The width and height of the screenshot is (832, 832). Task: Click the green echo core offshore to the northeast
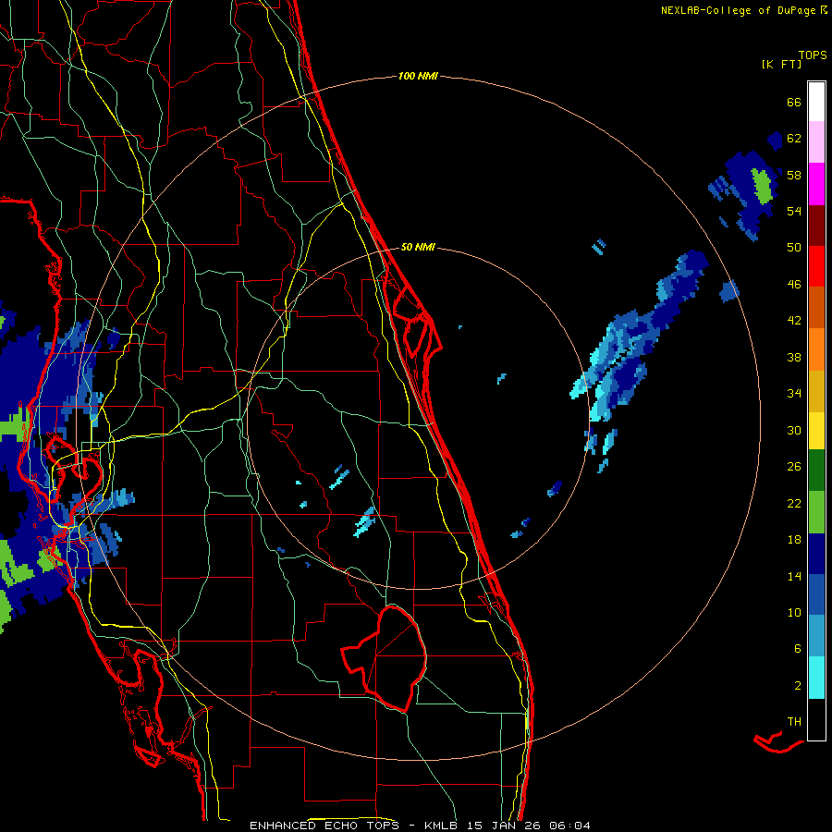point(762,186)
